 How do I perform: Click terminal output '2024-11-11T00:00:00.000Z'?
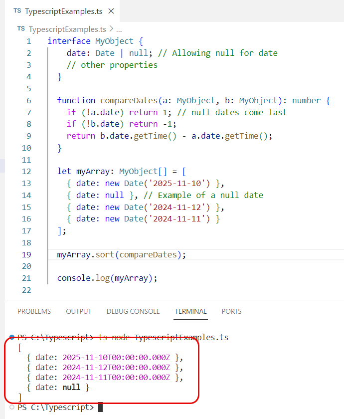116,377
